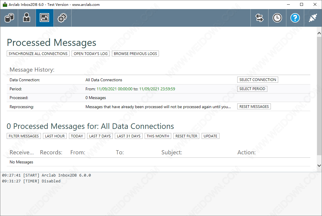The width and height of the screenshot is (322, 216).
Task: Open the mailbox accounts icon in toolbar
Action: pos(27,18)
